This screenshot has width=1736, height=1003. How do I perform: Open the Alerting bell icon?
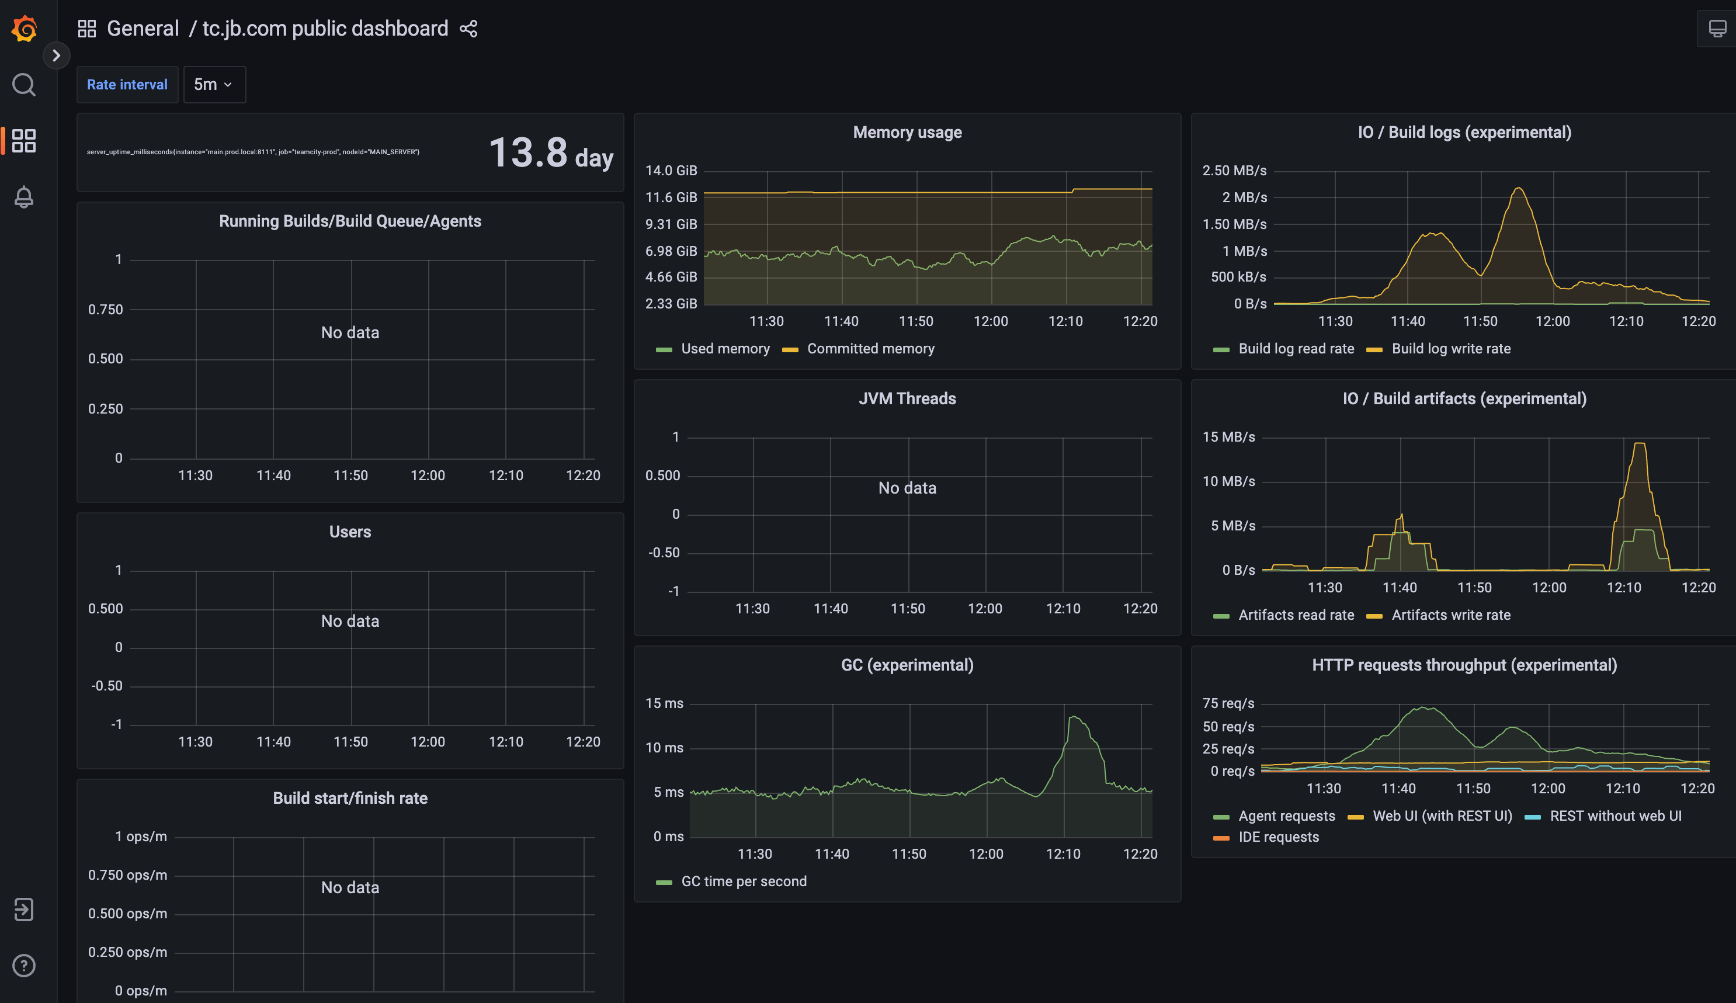point(24,197)
